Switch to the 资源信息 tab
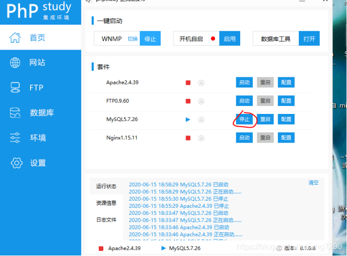The height and width of the screenshot is (256, 347). coord(106,203)
